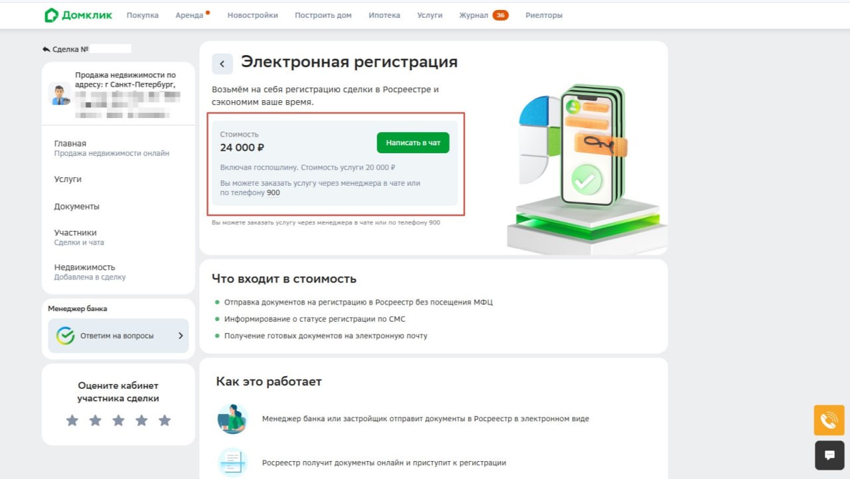Click the manager avatar in deal card
This screenshot has height=479, width=850.
(x=60, y=94)
